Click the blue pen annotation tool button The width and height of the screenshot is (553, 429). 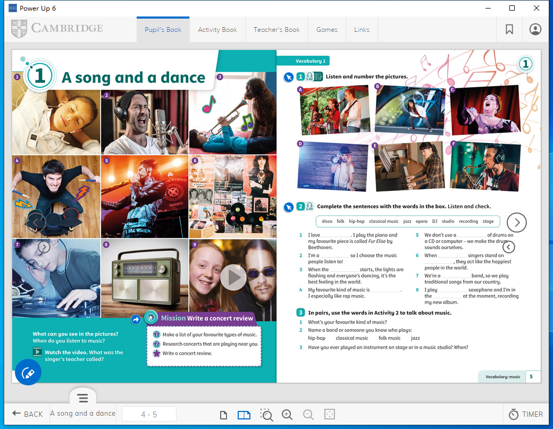(28, 373)
